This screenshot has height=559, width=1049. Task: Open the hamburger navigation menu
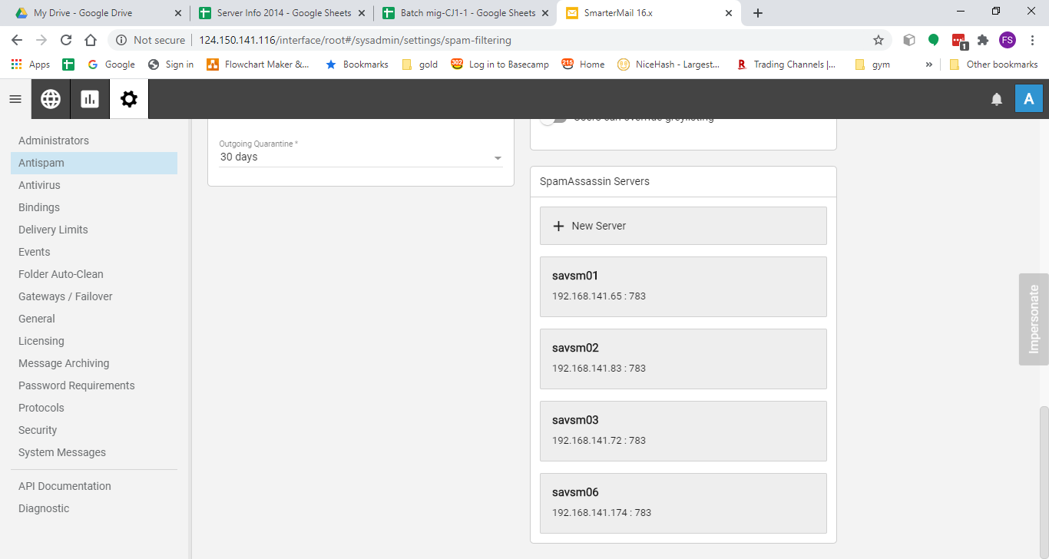tap(15, 99)
